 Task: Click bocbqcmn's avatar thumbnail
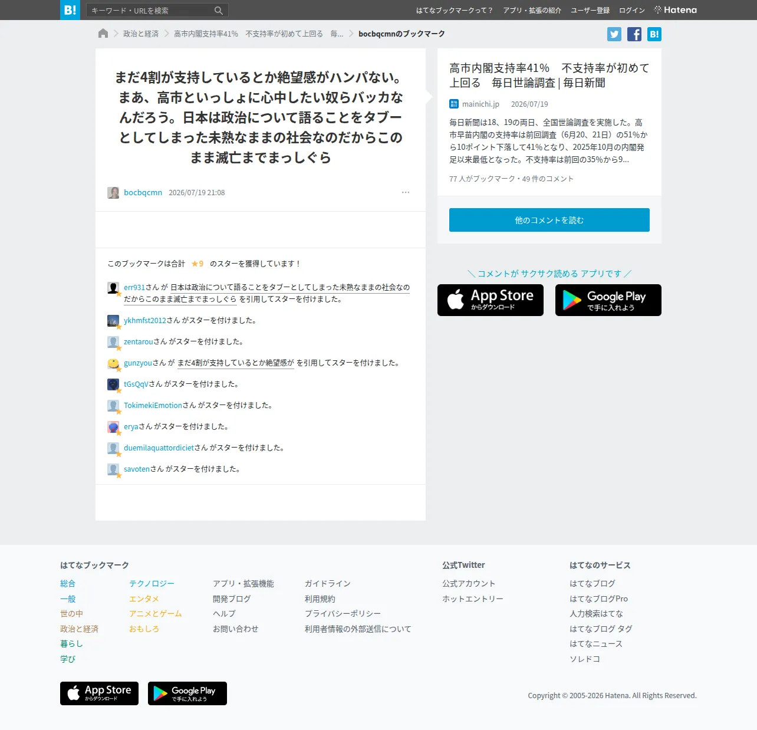click(113, 193)
